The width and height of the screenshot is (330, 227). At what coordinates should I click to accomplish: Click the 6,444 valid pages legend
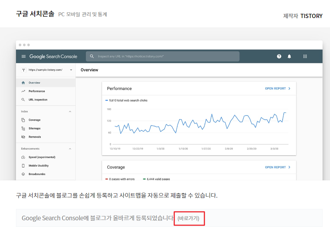156,179
